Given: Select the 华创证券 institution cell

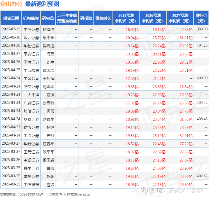Looking at the screenshot, I should tap(31, 46).
